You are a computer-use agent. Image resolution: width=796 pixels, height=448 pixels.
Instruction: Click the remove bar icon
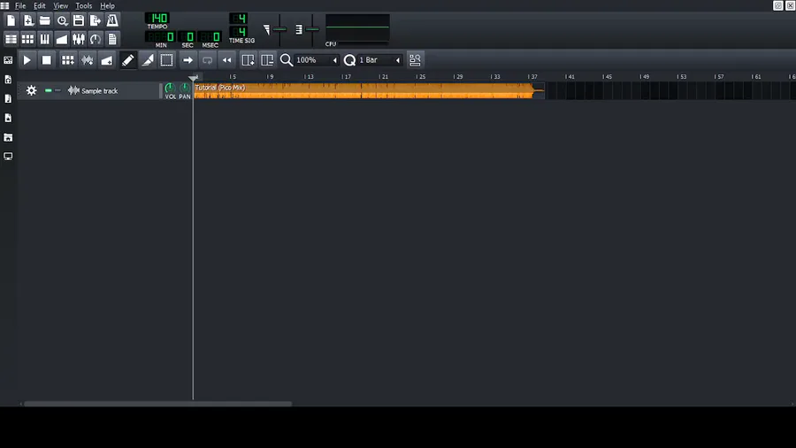(267, 60)
